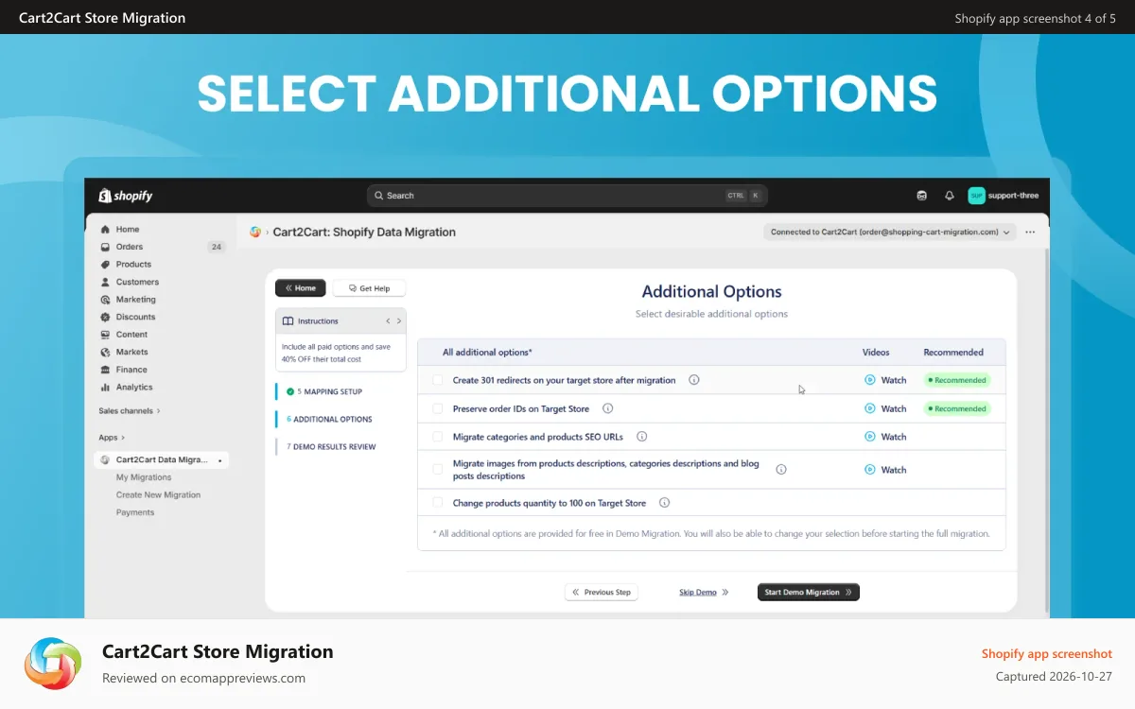Click Recommended badge on Preserve order IDs

point(957,408)
